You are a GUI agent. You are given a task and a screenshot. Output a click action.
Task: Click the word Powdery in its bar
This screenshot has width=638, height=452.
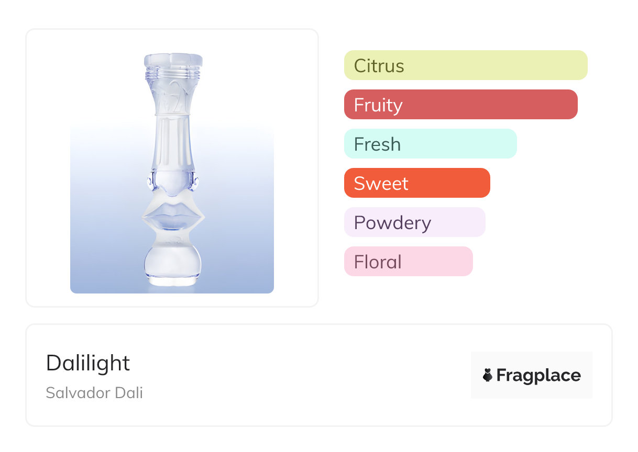pos(392,223)
